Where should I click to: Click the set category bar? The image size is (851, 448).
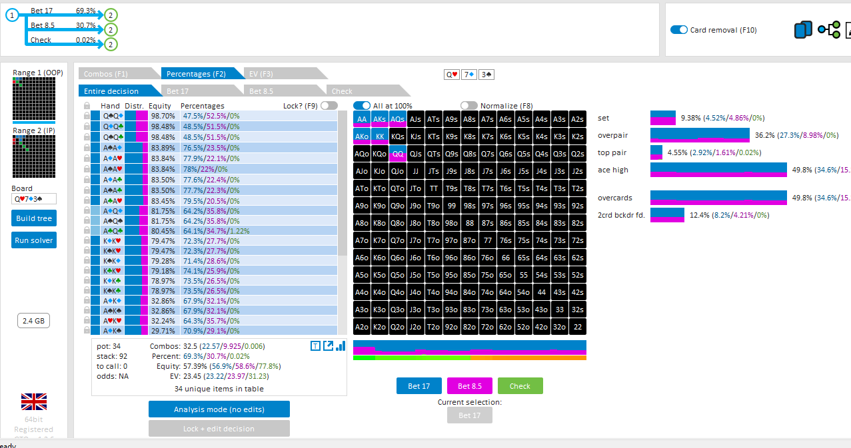point(663,117)
